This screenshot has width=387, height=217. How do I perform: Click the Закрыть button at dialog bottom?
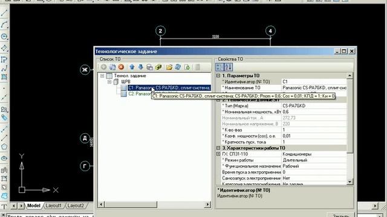pyautogui.click(x=341, y=215)
